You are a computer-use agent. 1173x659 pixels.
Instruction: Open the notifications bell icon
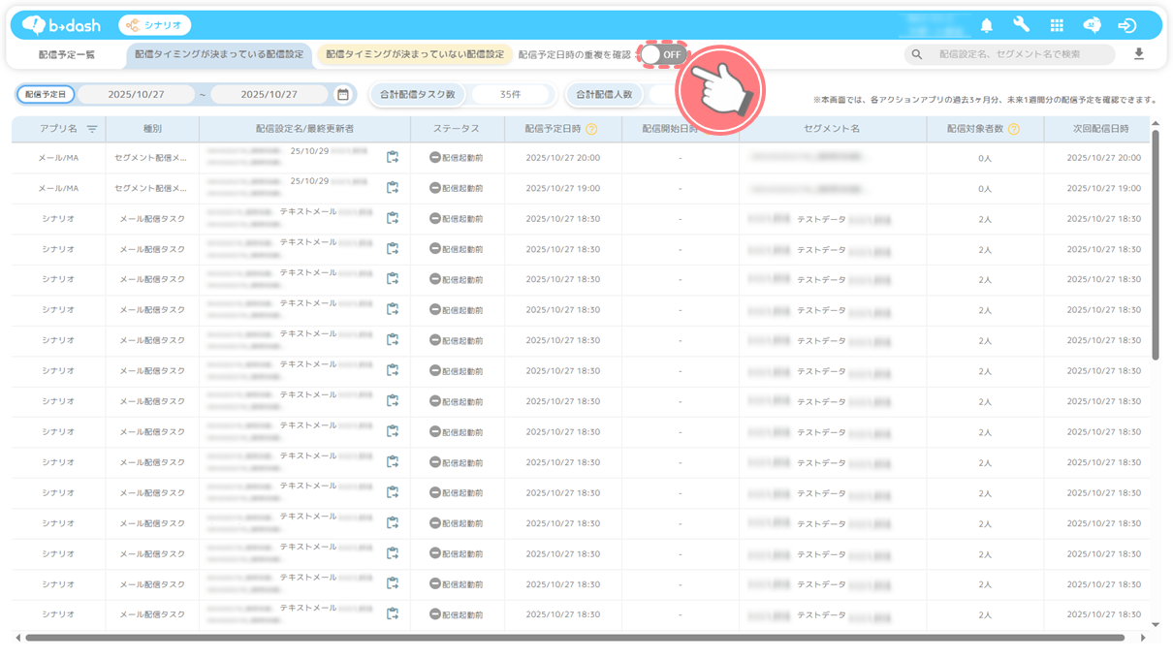(987, 26)
